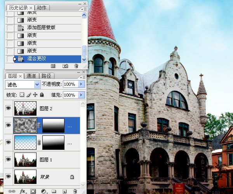Select the 历史记录 tab
The width and height of the screenshot is (233, 194).
coord(18,8)
